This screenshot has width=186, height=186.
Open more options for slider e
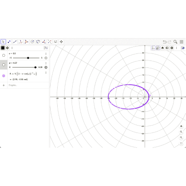click(x=46, y=54)
